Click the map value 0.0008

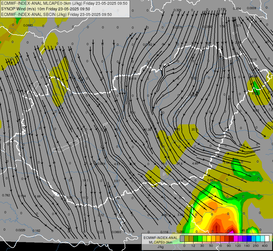[252, 8]
